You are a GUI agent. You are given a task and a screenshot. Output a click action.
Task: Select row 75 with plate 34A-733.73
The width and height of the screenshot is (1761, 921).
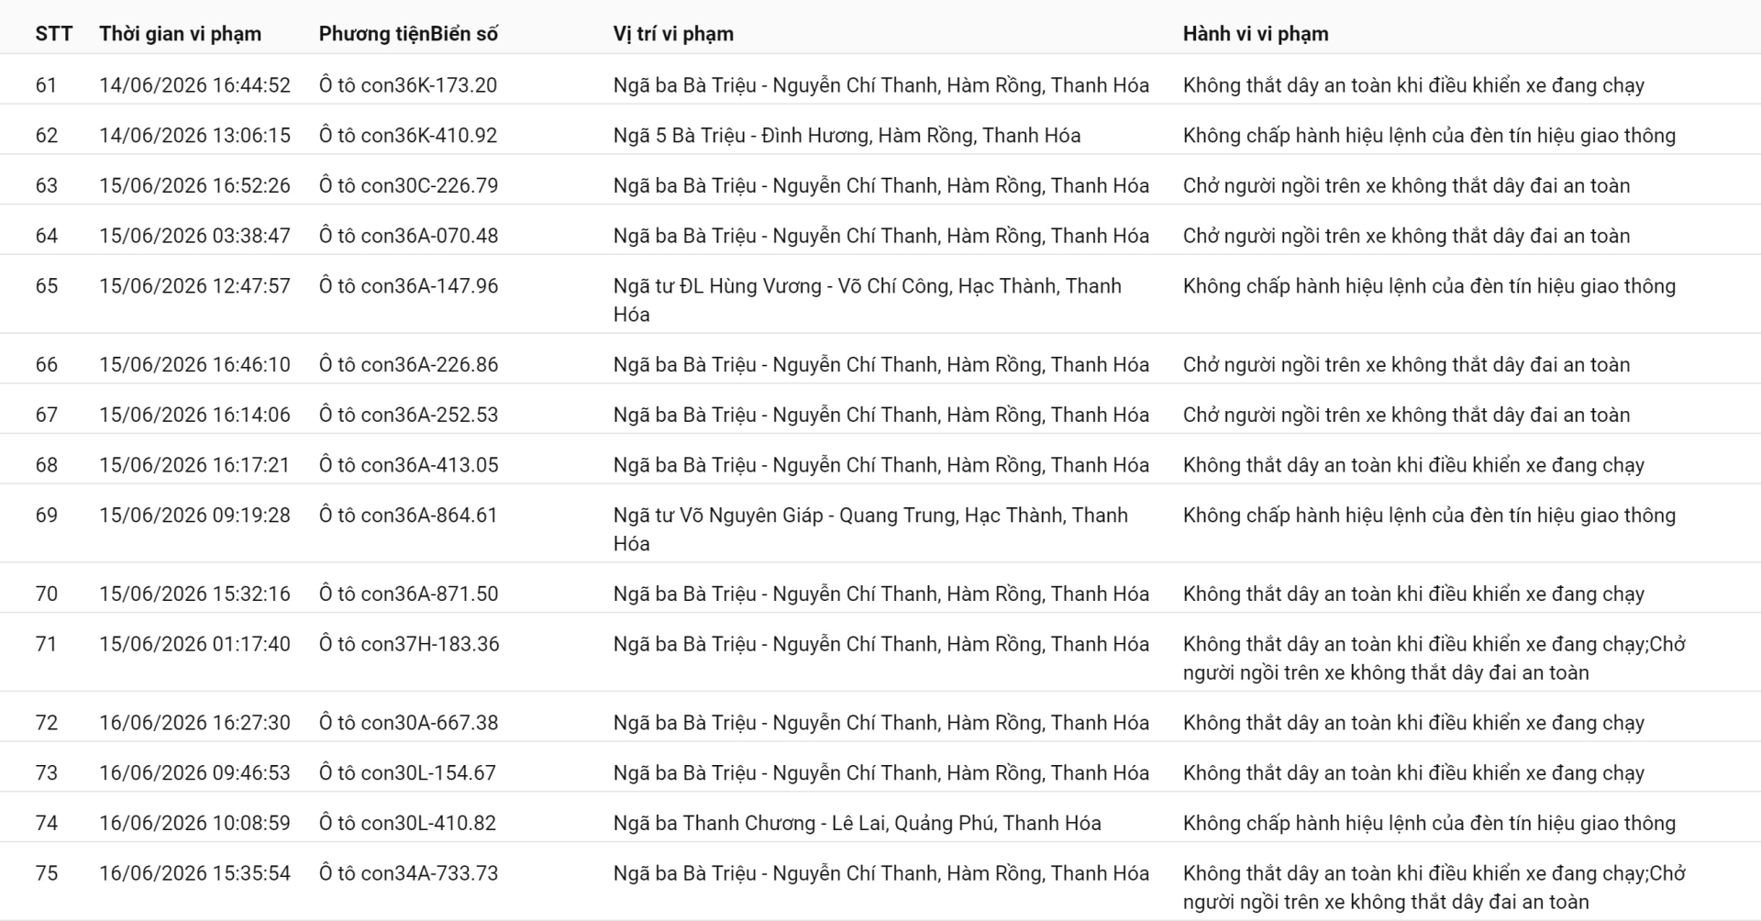[880, 887]
